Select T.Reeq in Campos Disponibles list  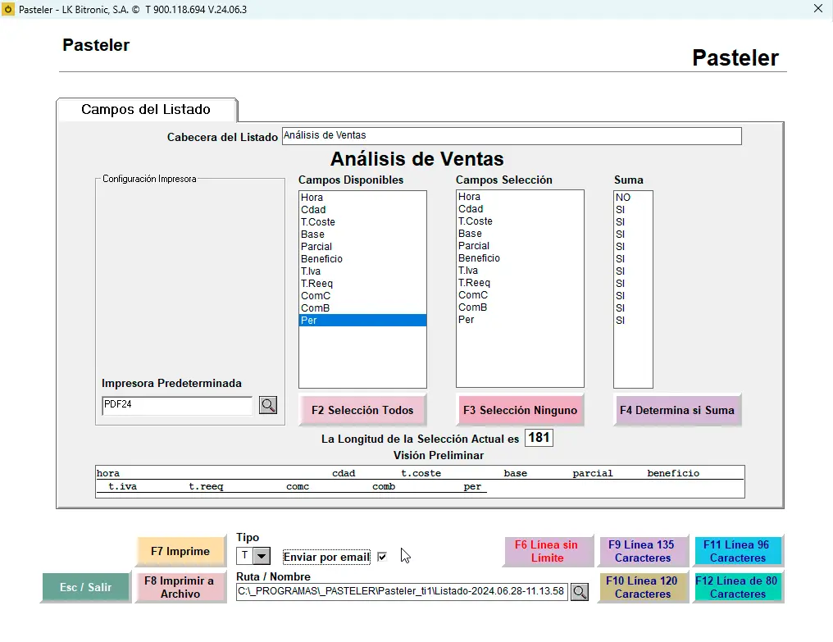point(362,283)
